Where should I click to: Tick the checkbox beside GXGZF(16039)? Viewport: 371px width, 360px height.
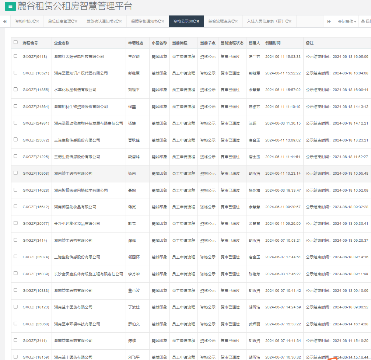(15, 273)
